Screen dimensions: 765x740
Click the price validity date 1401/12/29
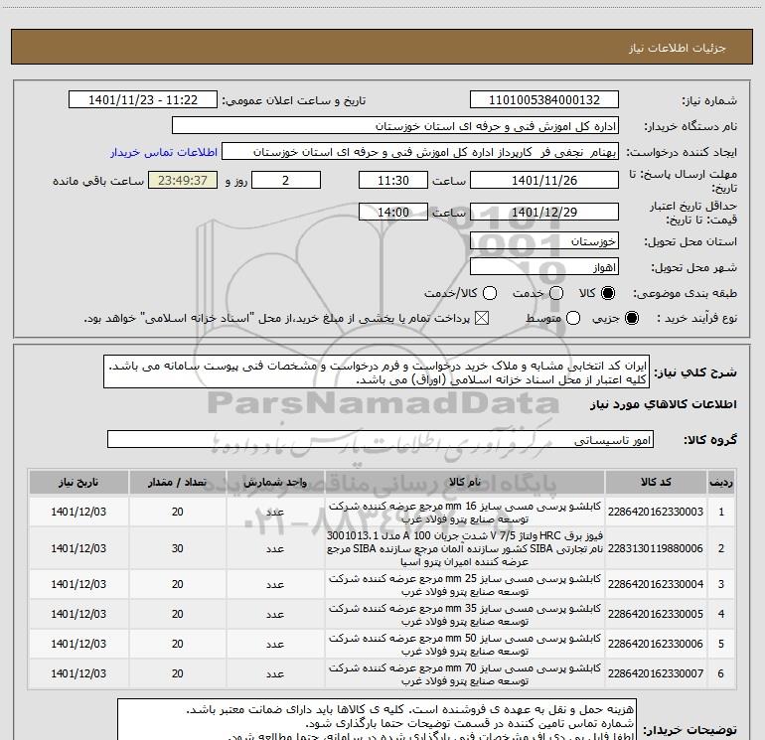coord(544,212)
